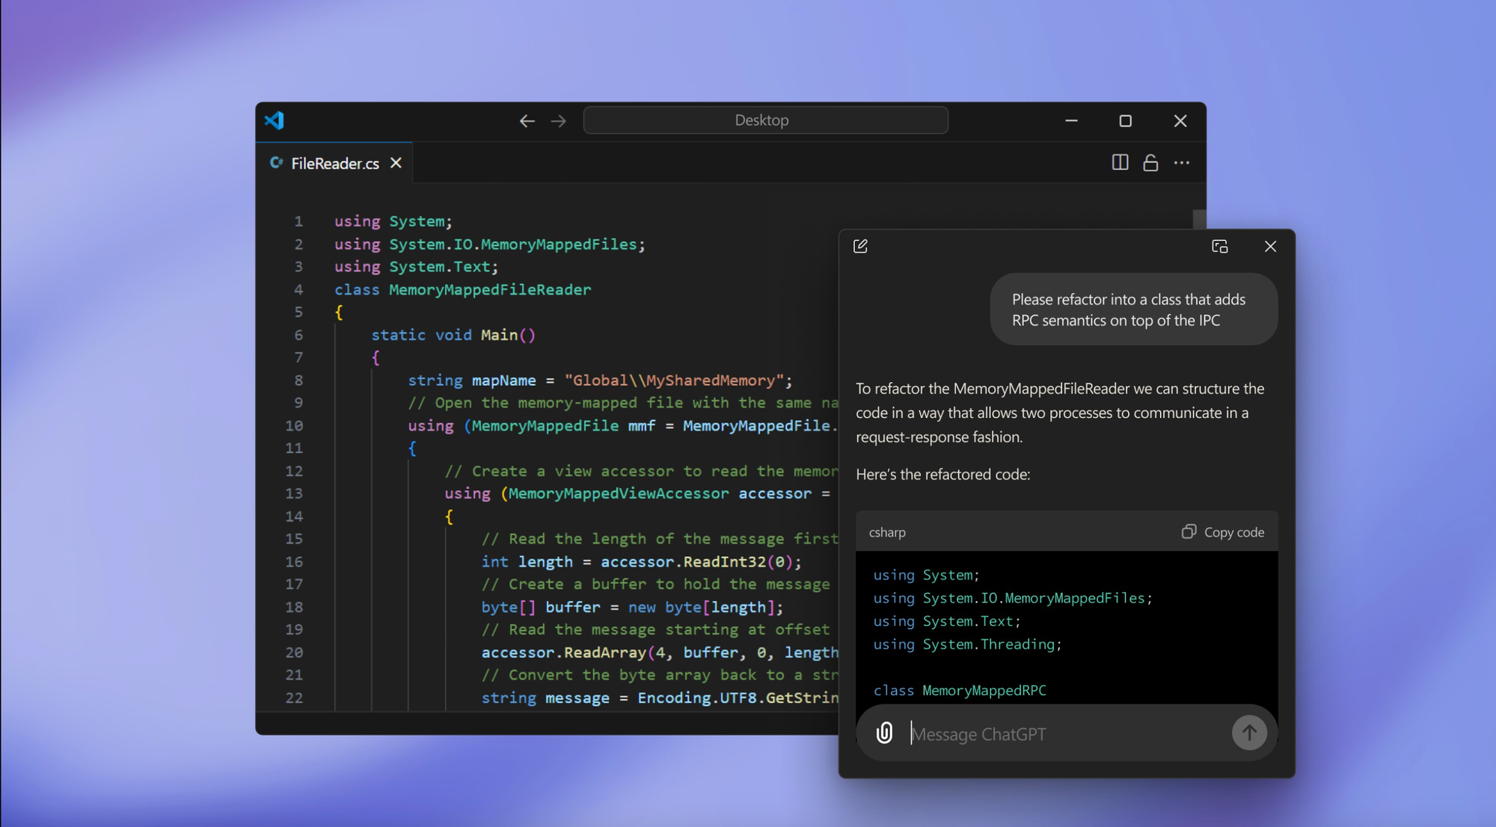Send the message with the up-arrow icon
1496x827 pixels.
(1249, 734)
